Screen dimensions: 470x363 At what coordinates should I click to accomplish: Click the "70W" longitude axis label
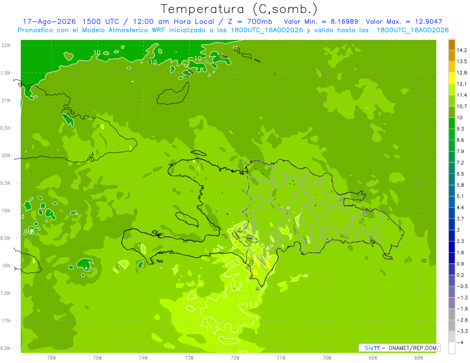pyautogui.click(x=327, y=358)
